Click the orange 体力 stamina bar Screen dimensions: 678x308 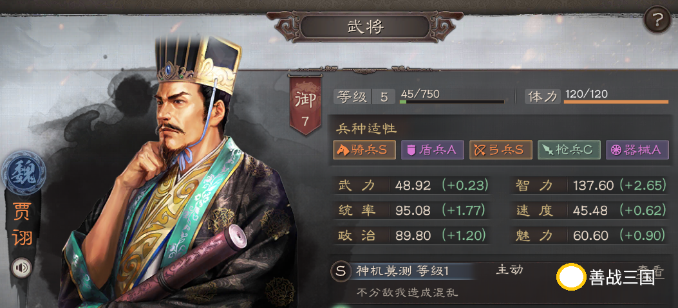click(x=616, y=102)
